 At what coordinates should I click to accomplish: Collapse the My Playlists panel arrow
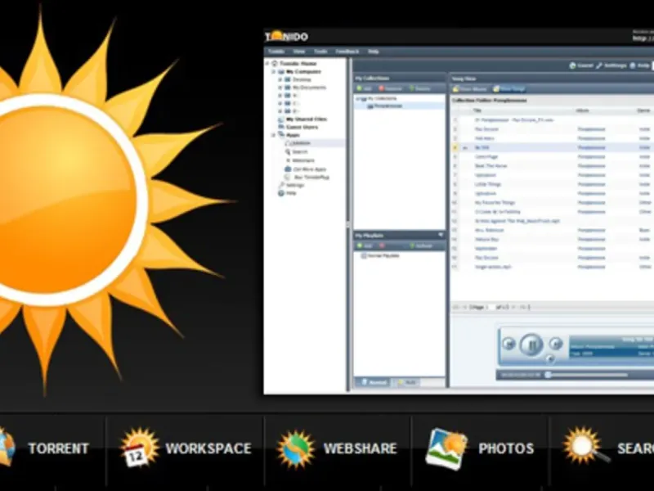point(441,235)
